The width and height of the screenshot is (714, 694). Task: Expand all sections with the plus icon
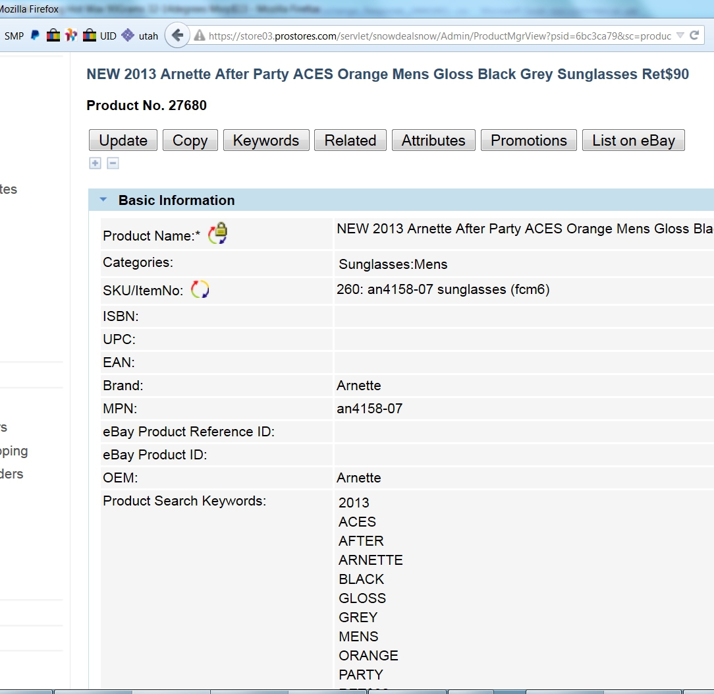95,163
